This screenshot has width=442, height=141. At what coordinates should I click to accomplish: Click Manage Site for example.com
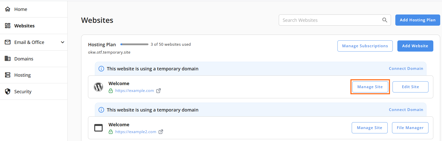(x=370, y=87)
